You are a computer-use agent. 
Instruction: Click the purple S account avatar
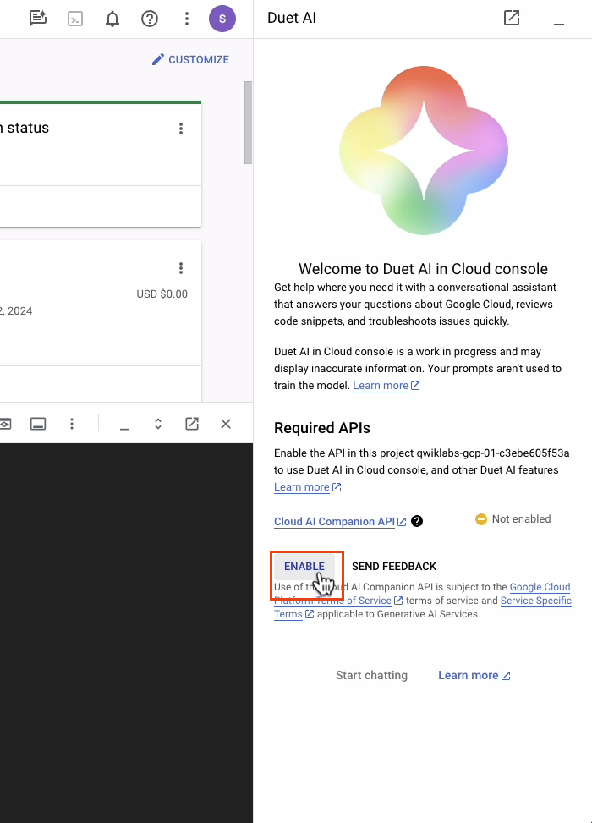pyautogui.click(x=222, y=18)
